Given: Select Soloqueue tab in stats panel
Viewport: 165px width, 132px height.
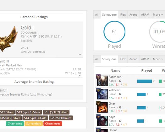Looking at the screenshot, I should 109,14.
